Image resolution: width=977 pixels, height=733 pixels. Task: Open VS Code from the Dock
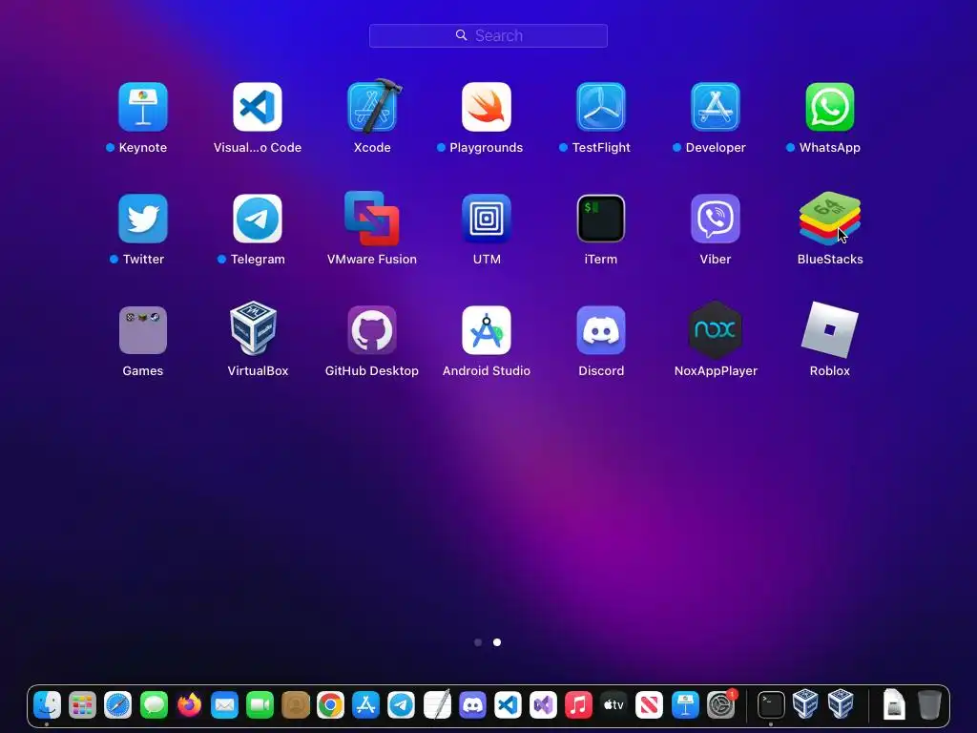click(508, 705)
